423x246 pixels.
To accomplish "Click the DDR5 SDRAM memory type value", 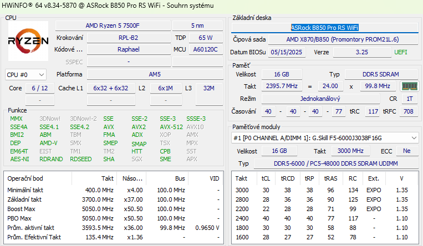I will pyautogui.click(x=381, y=74).
